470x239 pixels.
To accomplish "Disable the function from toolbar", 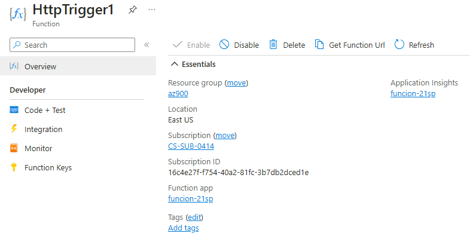I will (239, 45).
